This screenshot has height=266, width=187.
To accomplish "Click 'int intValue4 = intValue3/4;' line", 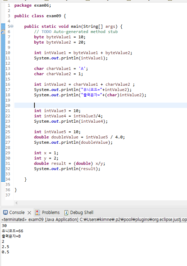I will tap(69, 116).
